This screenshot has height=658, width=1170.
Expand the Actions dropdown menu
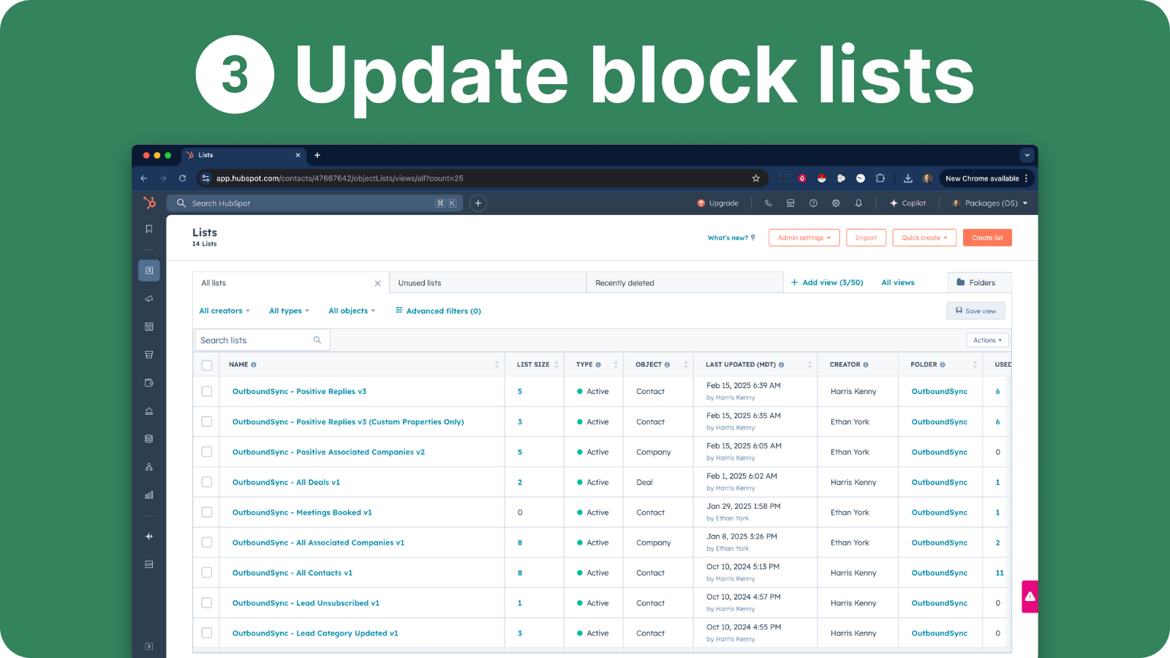987,340
